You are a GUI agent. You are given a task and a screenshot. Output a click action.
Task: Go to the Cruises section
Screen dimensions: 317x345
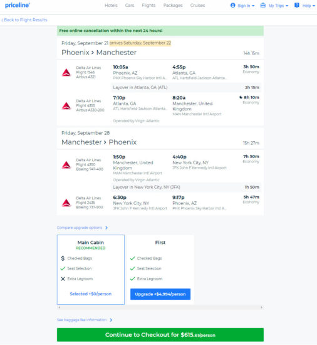coord(197,6)
